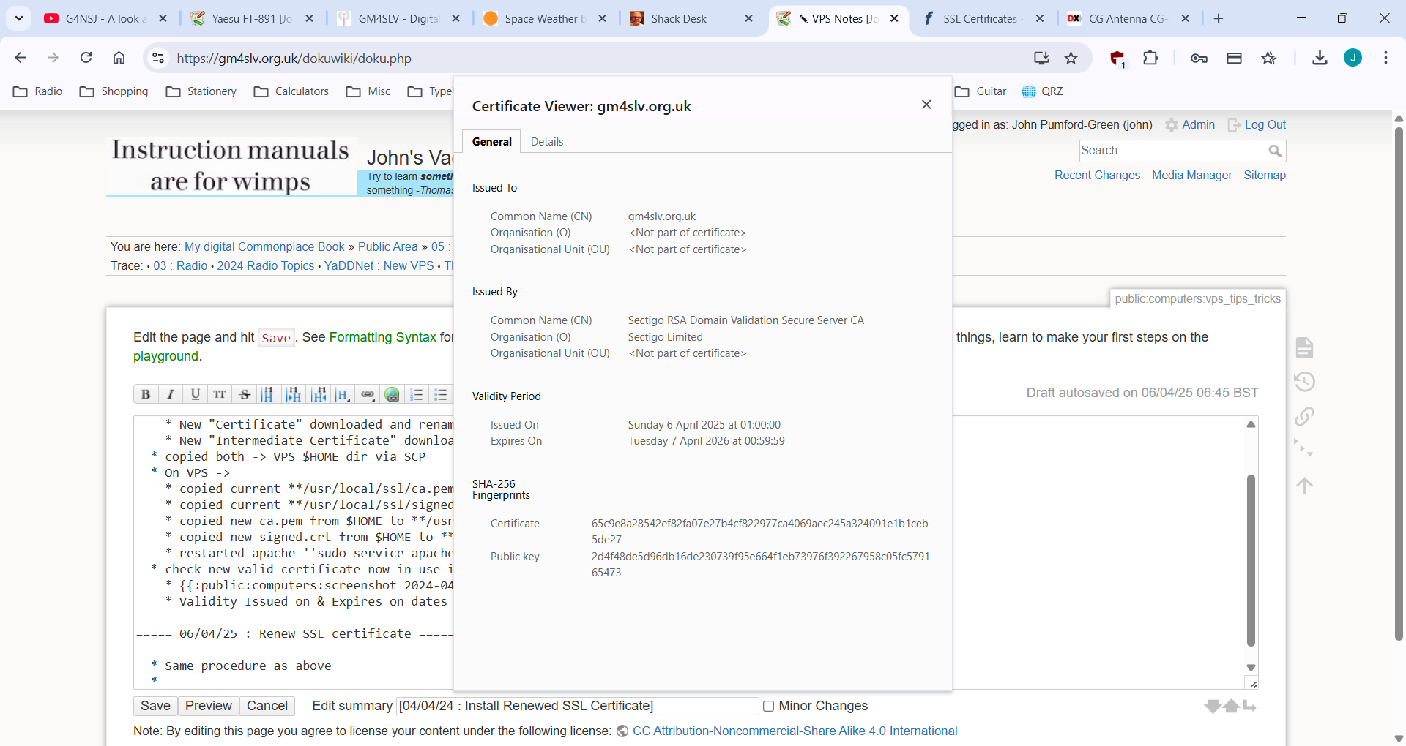The height and width of the screenshot is (746, 1406).
Task: Follow the Recent Changes link
Action: 1096,176
